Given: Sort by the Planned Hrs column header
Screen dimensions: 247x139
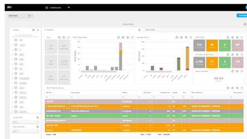Looking at the screenshot, I should pyautogui.click(x=161, y=92).
